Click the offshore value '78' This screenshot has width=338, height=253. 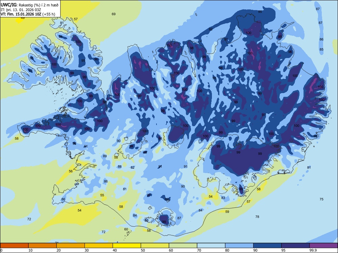point(257,217)
